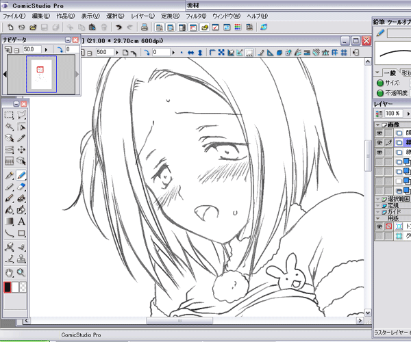Viewport: 411px width, 342px height.
Task: Select the magnifier zoom tool
Action: click(21, 273)
